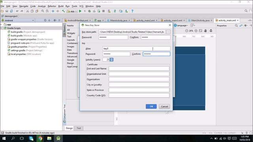Click the Paste toolbar icon
Viewport: 253px width, 142px height.
[37, 11]
